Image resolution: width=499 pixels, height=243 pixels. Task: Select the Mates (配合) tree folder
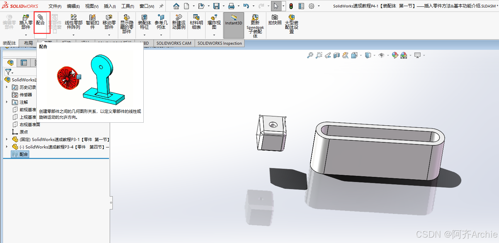pyautogui.click(x=20, y=154)
